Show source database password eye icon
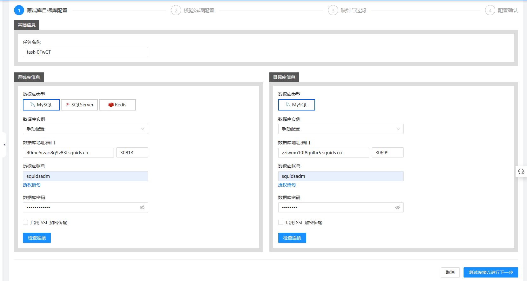This screenshot has width=527, height=281. [142, 207]
